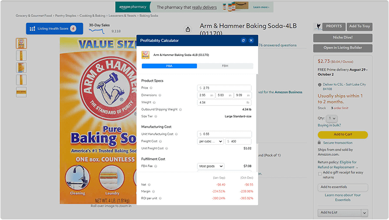Click the Price input field
This screenshot has height=220, width=389.
[x=224, y=88]
